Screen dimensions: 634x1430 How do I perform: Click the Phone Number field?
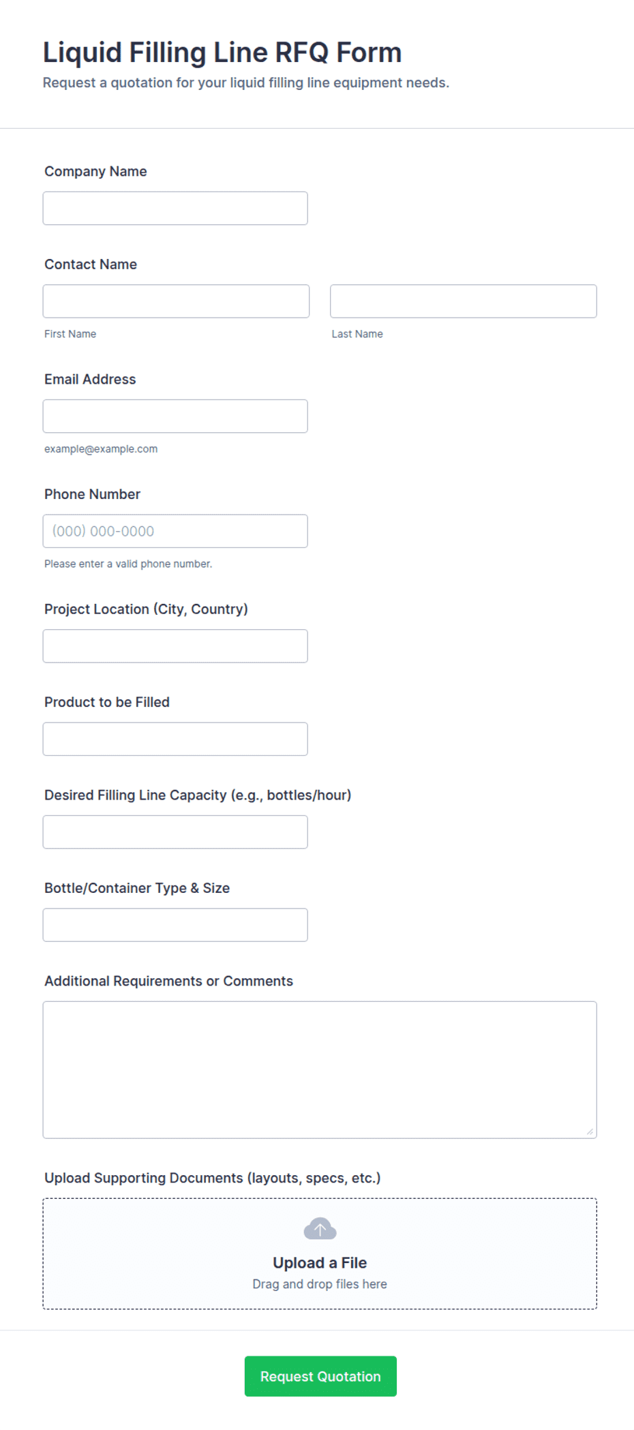pyautogui.click(x=175, y=531)
